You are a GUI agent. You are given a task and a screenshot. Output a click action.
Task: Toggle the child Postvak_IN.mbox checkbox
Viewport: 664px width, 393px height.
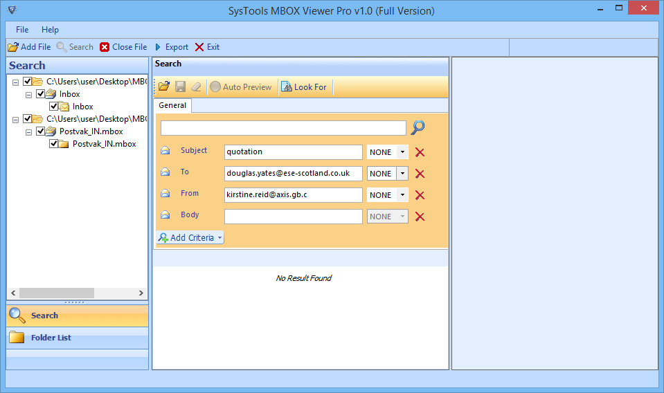(53, 143)
